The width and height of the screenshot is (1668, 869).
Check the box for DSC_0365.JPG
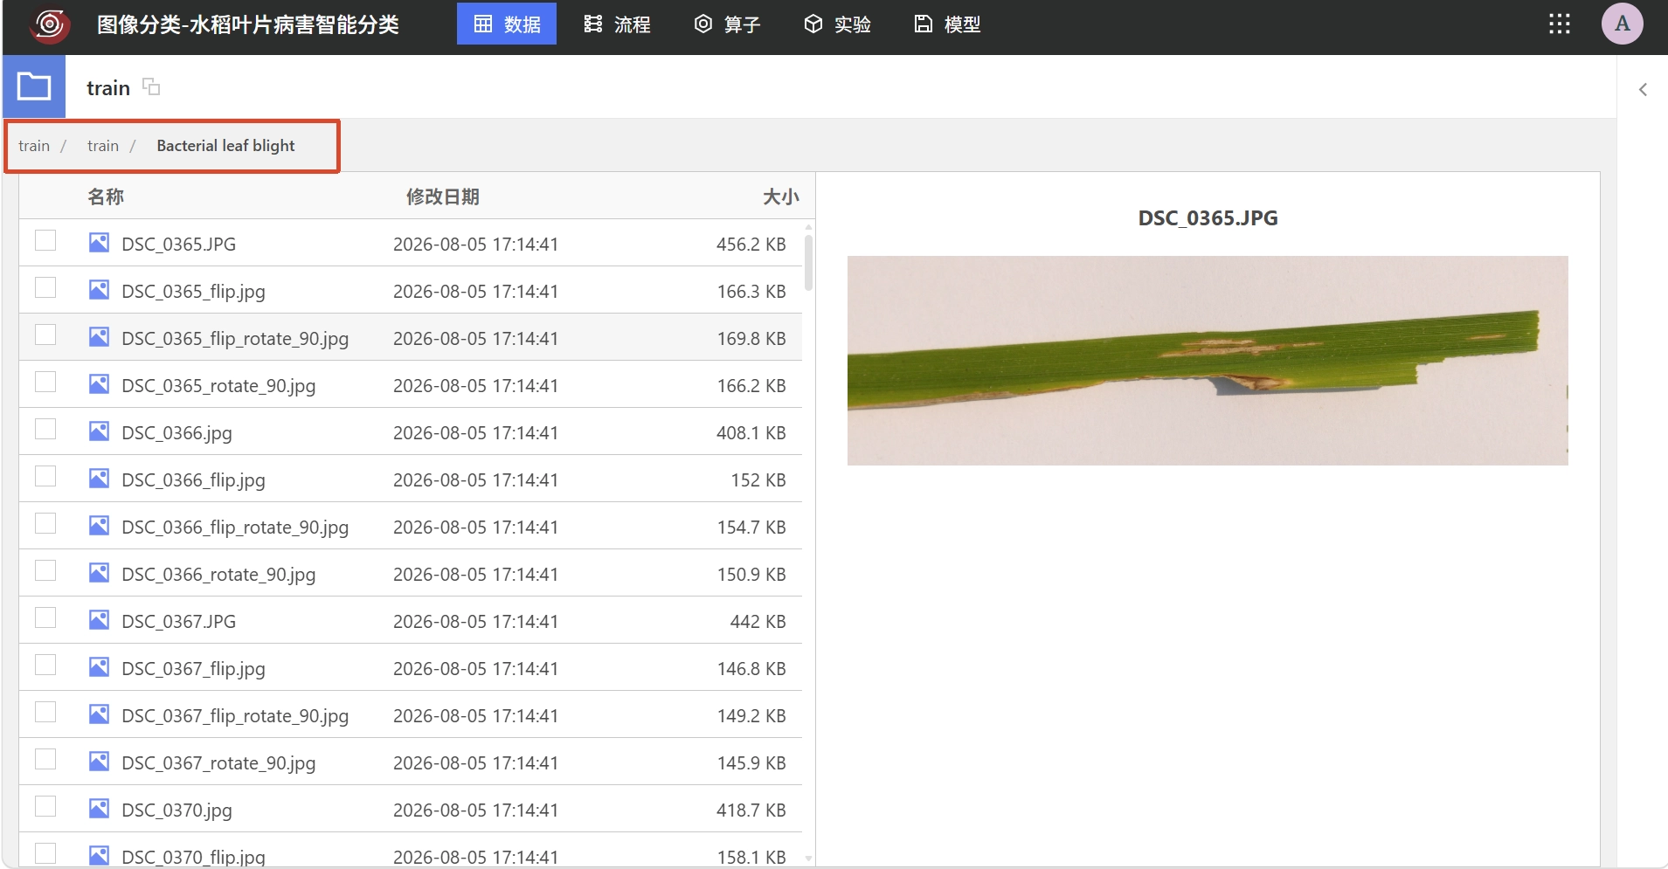pyautogui.click(x=45, y=241)
